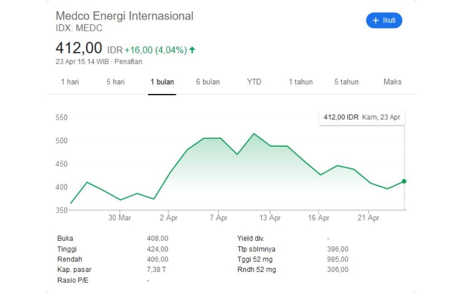Open the Maks chart range tab

coord(392,82)
